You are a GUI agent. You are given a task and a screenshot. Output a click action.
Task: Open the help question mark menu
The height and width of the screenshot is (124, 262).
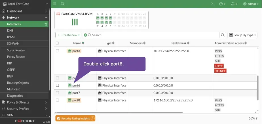pos(222,4)
